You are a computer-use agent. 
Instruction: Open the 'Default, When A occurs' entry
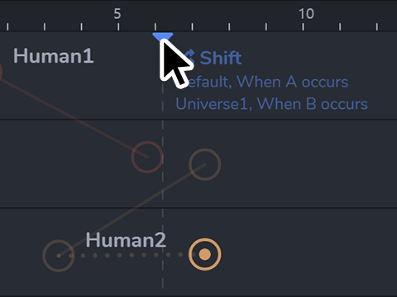pos(266,82)
